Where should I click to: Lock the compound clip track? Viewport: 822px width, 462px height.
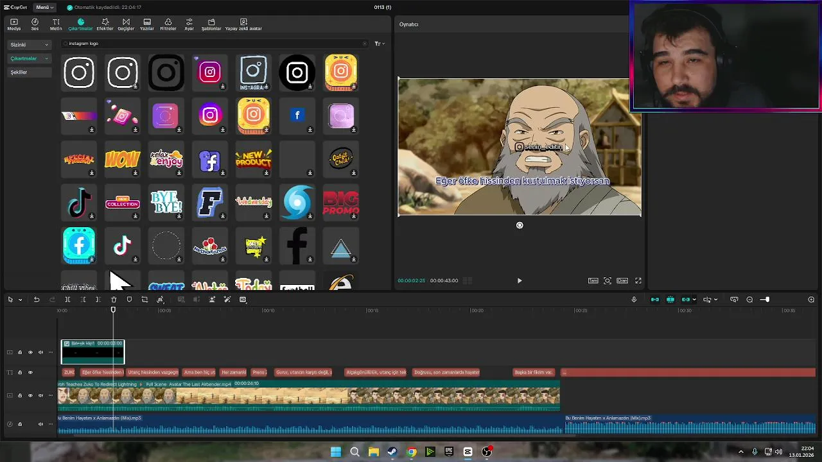[20, 352]
